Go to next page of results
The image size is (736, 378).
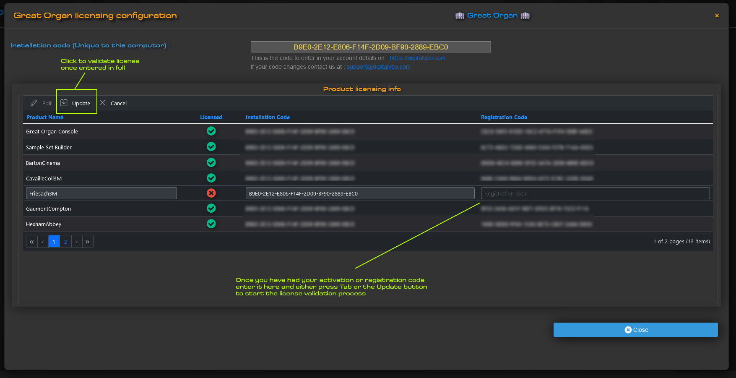(x=77, y=242)
